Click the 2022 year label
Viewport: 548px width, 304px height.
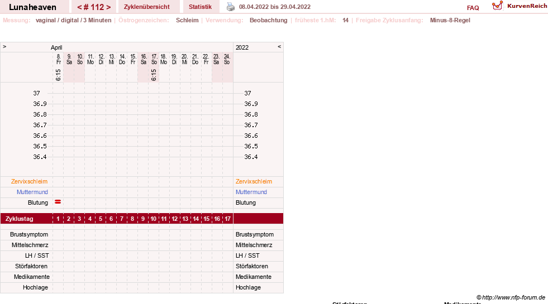(x=242, y=47)
